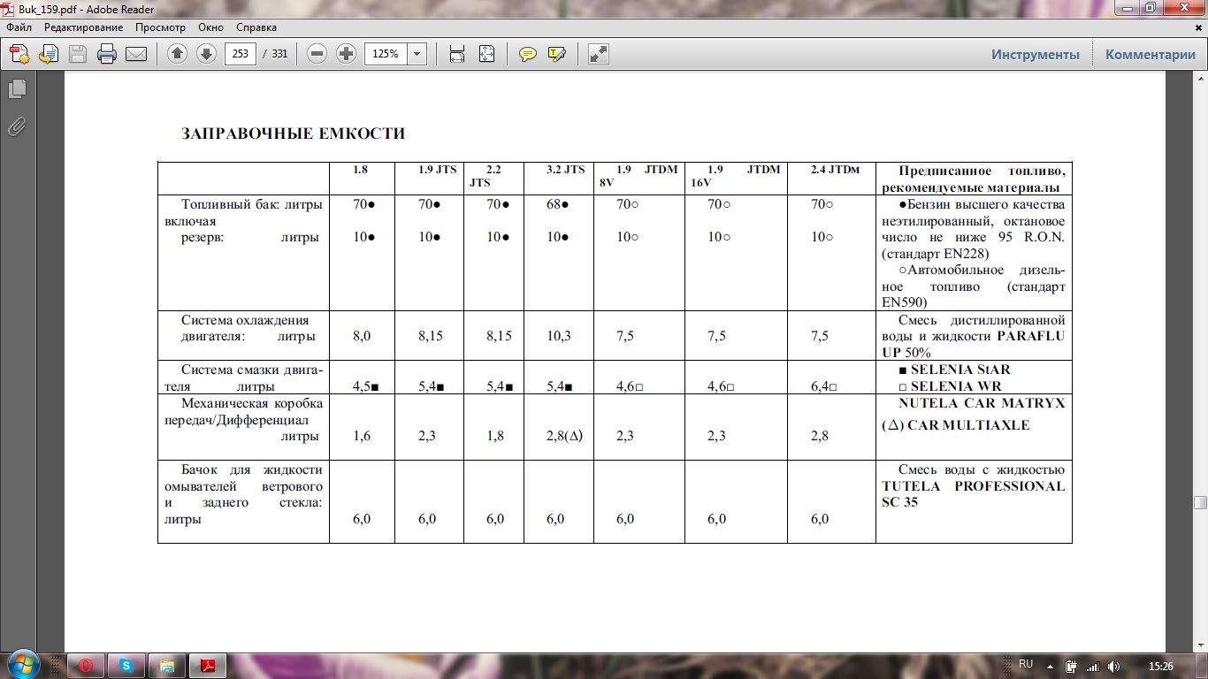Click column header 3.2 JTS
This screenshot has width=1208, height=679.
point(566,170)
